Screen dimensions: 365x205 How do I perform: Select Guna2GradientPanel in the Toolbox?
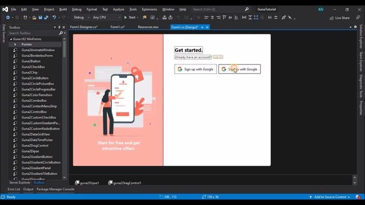coord(36,168)
